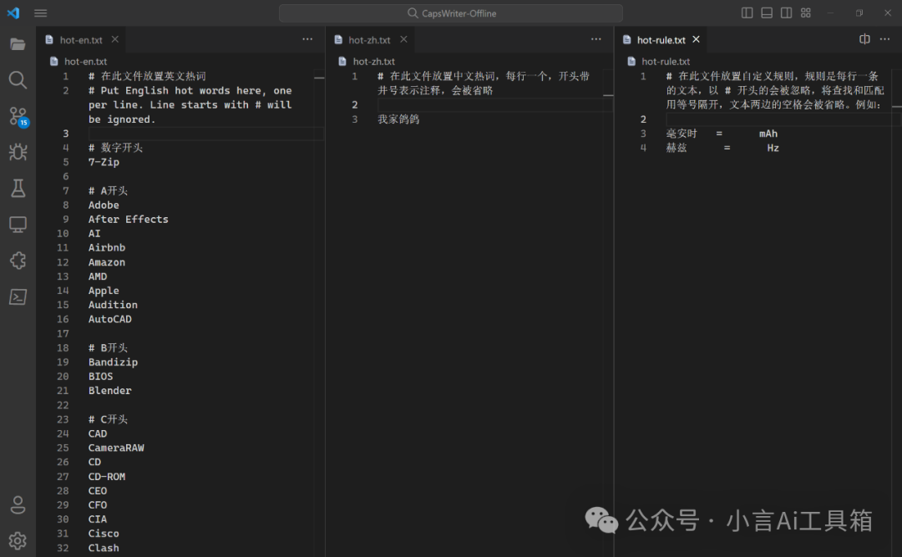Close the hot-en.txt tab
902x557 pixels.
115,39
